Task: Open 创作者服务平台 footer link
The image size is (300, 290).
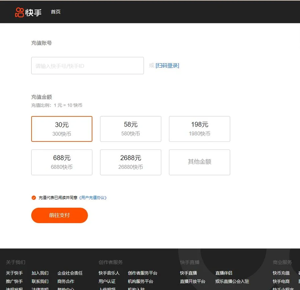Action: (x=142, y=273)
